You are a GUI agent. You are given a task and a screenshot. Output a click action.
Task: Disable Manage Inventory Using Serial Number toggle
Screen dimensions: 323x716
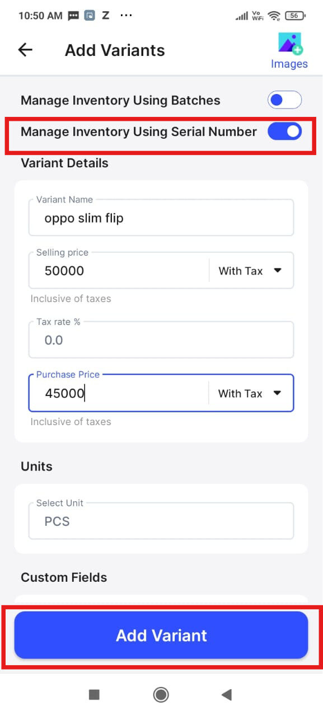tap(284, 132)
